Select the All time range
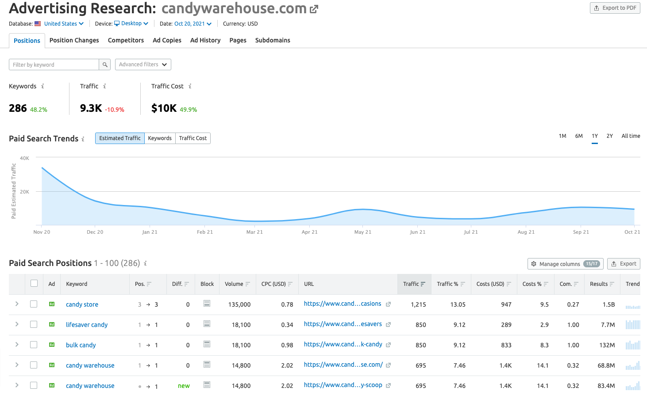The image size is (647, 395). tap(631, 136)
